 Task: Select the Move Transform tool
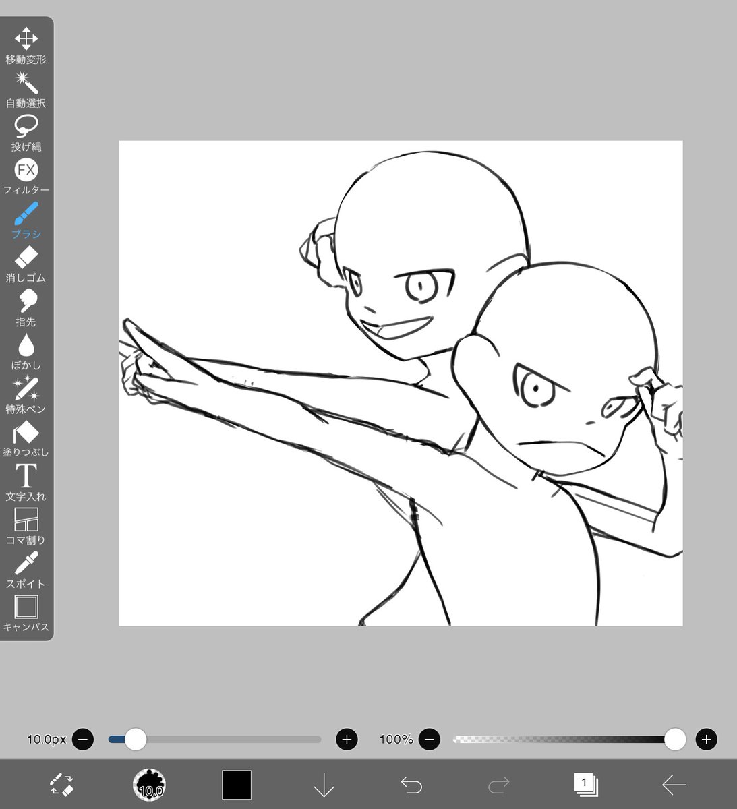26,40
